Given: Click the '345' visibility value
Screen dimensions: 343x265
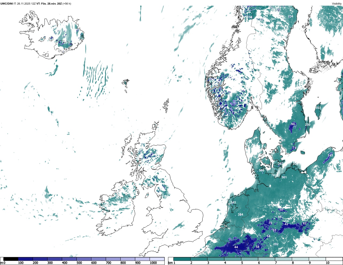Looking at the screenshot, I should 233,202.
